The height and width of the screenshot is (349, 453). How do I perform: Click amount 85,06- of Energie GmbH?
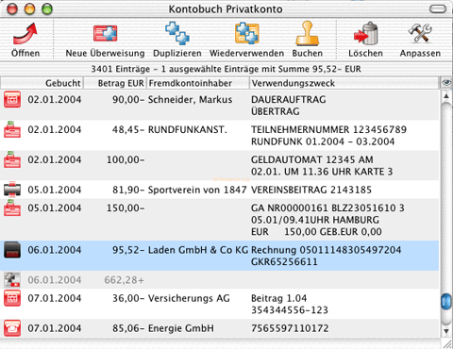[x=128, y=328]
